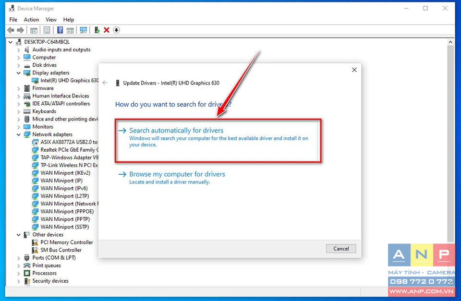Collapse the Network adapters category
This screenshot has width=461, height=301.
click(x=19, y=134)
